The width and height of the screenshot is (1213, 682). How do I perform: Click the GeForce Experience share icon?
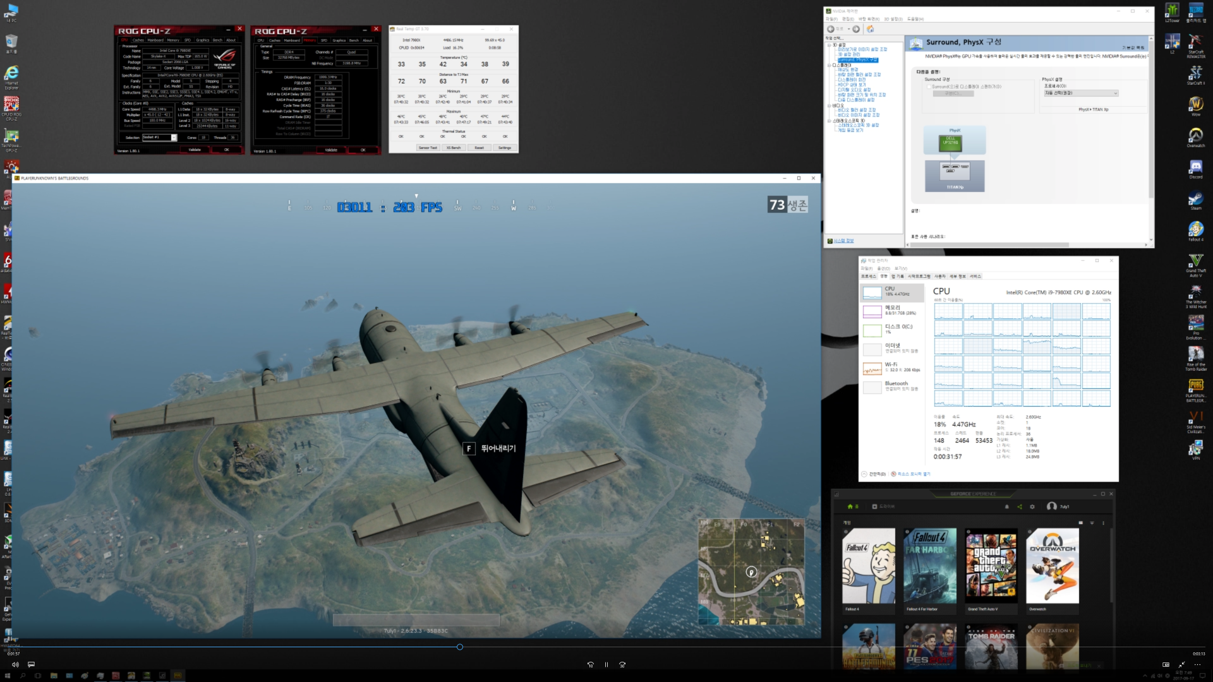pyautogui.click(x=1020, y=506)
